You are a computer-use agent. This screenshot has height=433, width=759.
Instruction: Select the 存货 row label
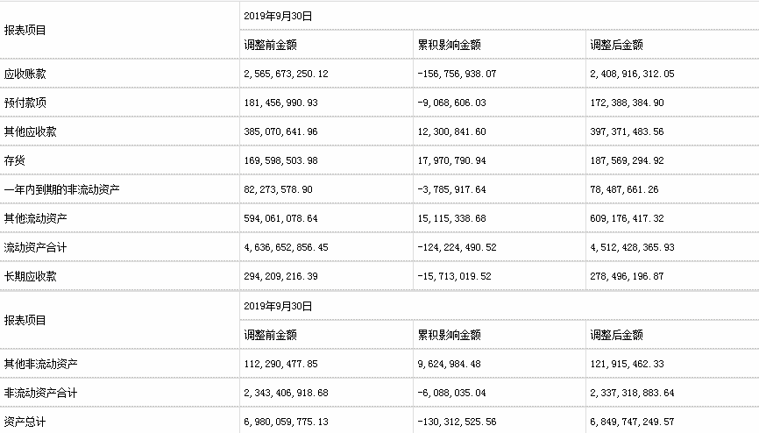click(15, 161)
